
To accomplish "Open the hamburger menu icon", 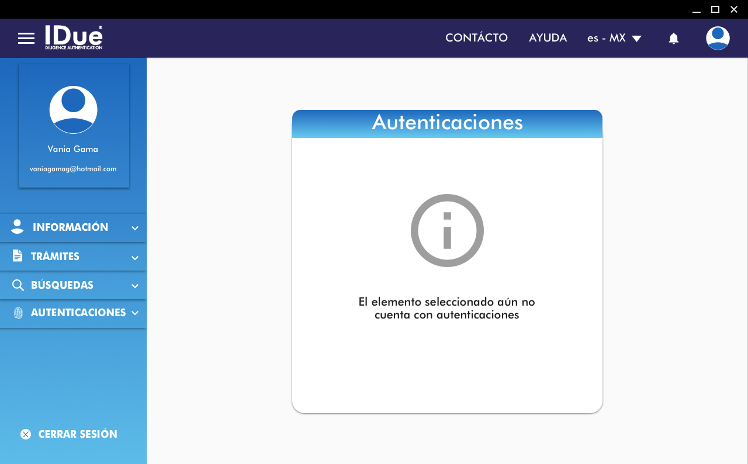I will [x=26, y=39].
